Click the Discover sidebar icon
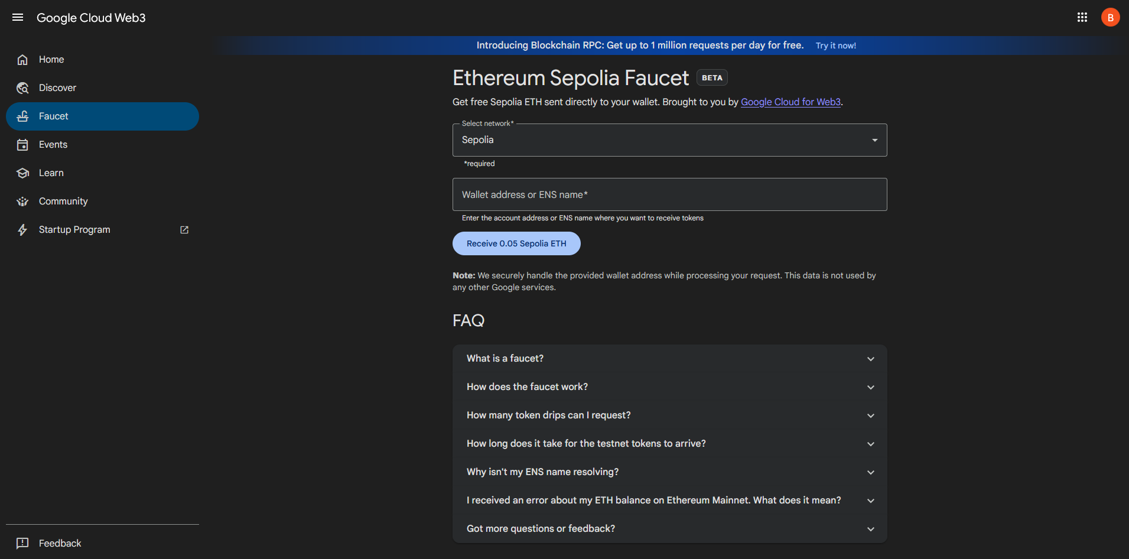 click(x=22, y=88)
